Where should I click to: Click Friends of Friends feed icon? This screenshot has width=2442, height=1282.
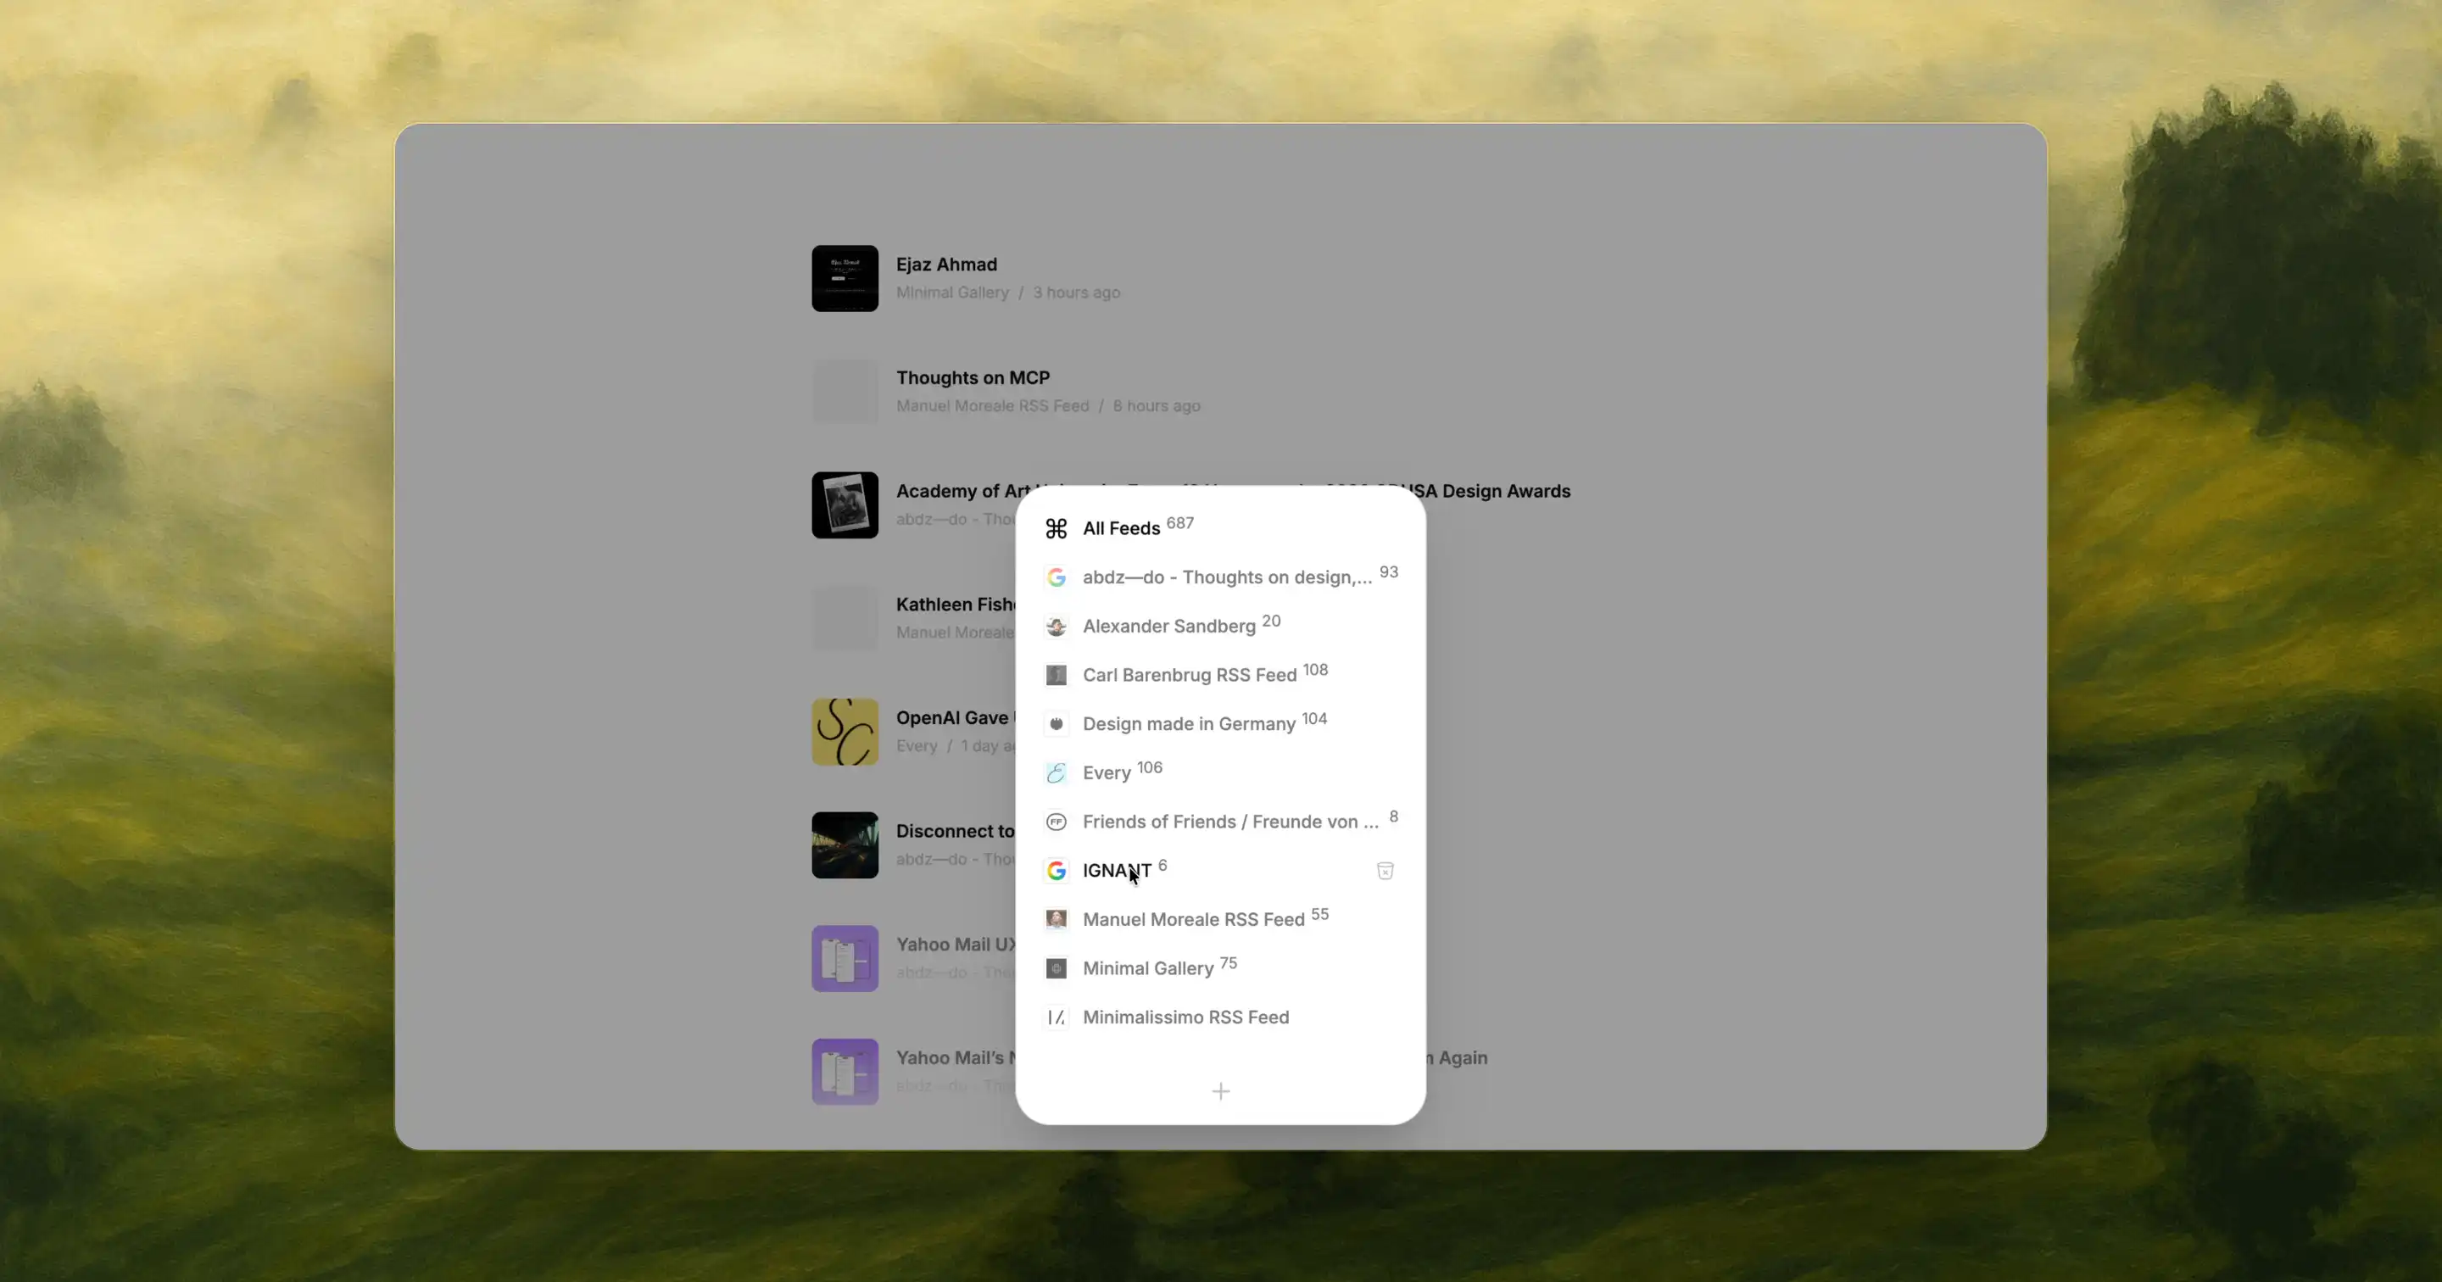[x=1056, y=822]
